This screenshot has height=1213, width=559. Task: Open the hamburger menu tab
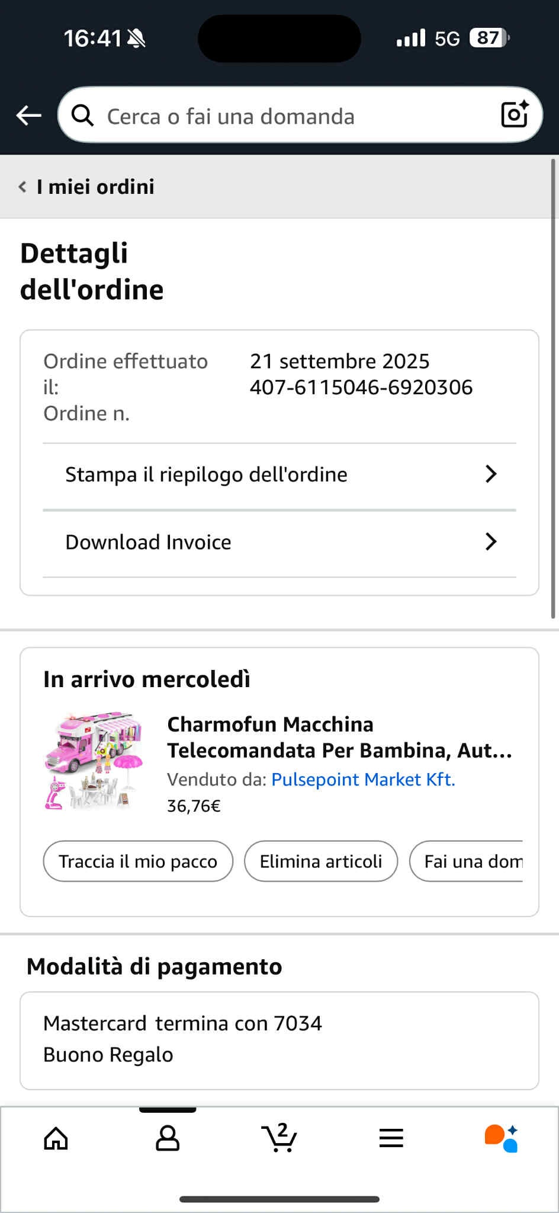[391, 1138]
